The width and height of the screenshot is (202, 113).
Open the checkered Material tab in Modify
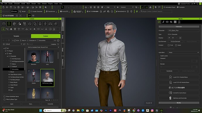[x=175, y=22]
